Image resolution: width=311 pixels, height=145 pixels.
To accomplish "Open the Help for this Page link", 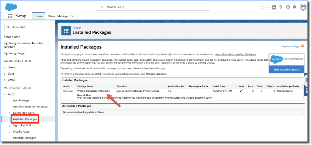I will click(291, 46).
